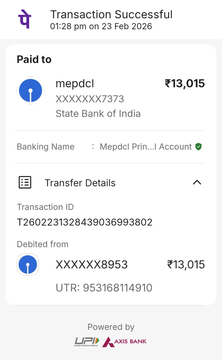Click the Transfer Details heading
222x360 pixels.
[x=80, y=183]
